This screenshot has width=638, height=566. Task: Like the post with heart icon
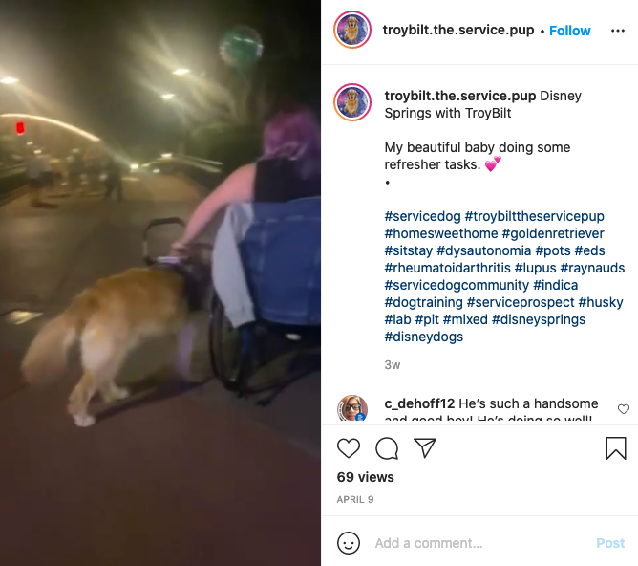click(349, 448)
